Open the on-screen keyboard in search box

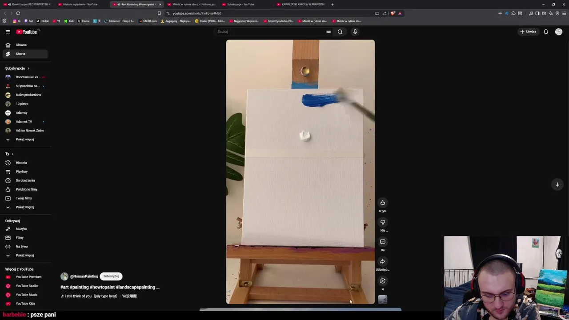coord(329,32)
